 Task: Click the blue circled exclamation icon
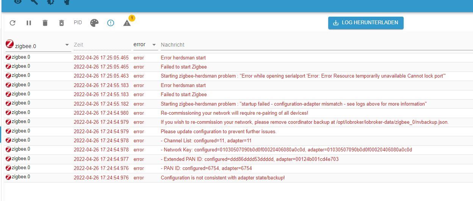point(111,23)
